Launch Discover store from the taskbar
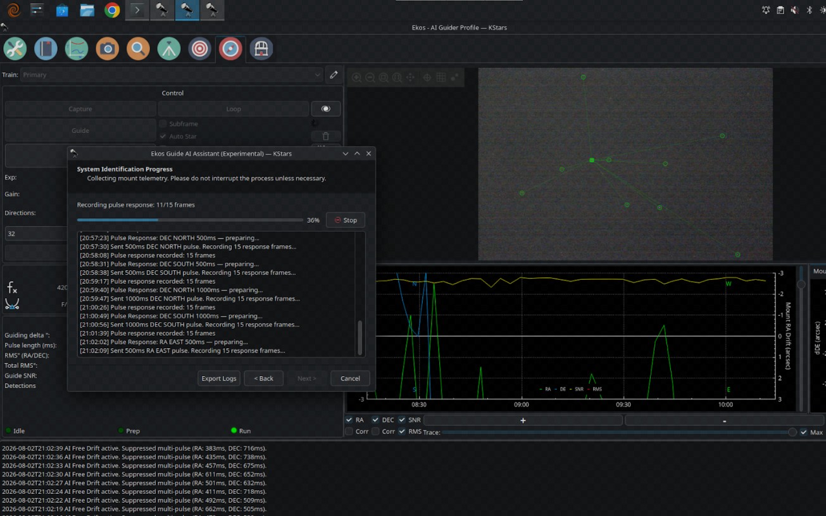Image resolution: width=826 pixels, height=516 pixels. (62, 10)
